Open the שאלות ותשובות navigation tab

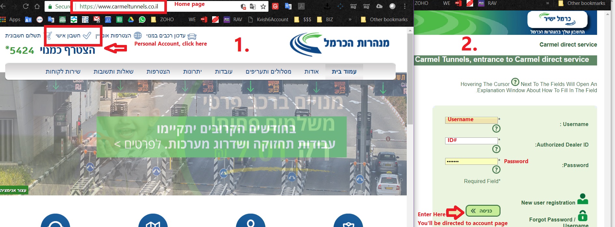(x=114, y=72)
